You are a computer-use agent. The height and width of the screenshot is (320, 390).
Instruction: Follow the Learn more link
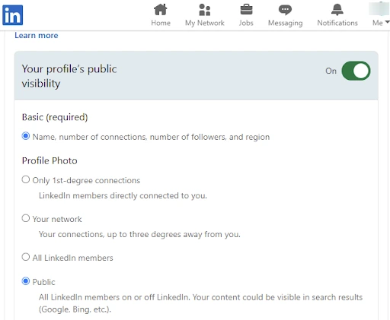click(37, 35)
